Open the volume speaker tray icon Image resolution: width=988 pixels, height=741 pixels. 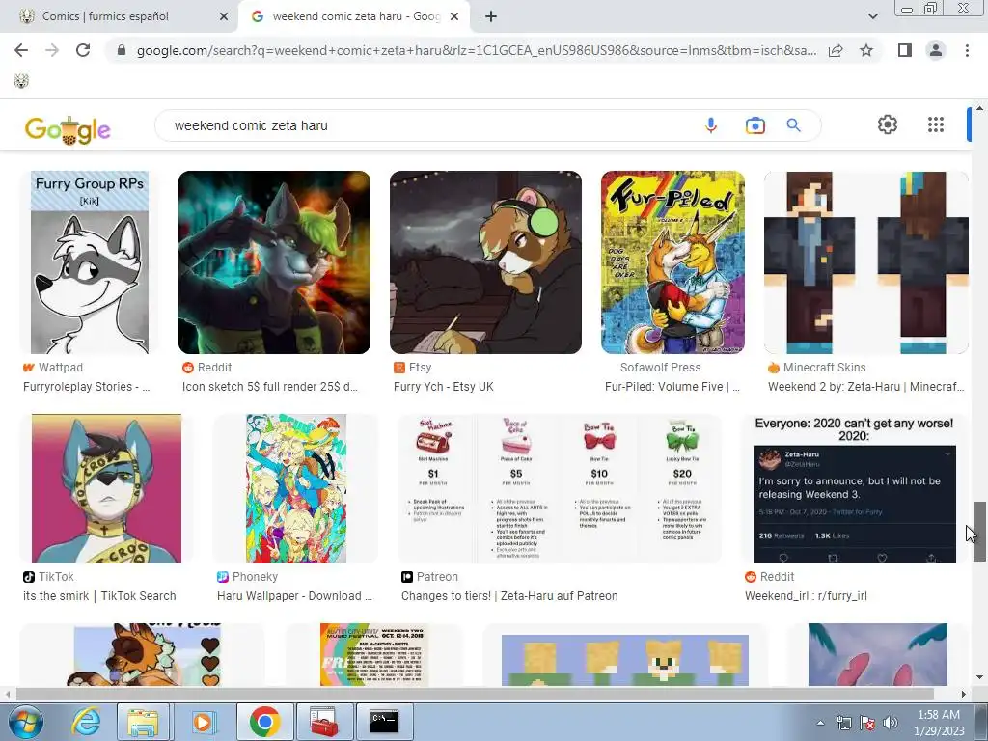(x=891, y=723)
